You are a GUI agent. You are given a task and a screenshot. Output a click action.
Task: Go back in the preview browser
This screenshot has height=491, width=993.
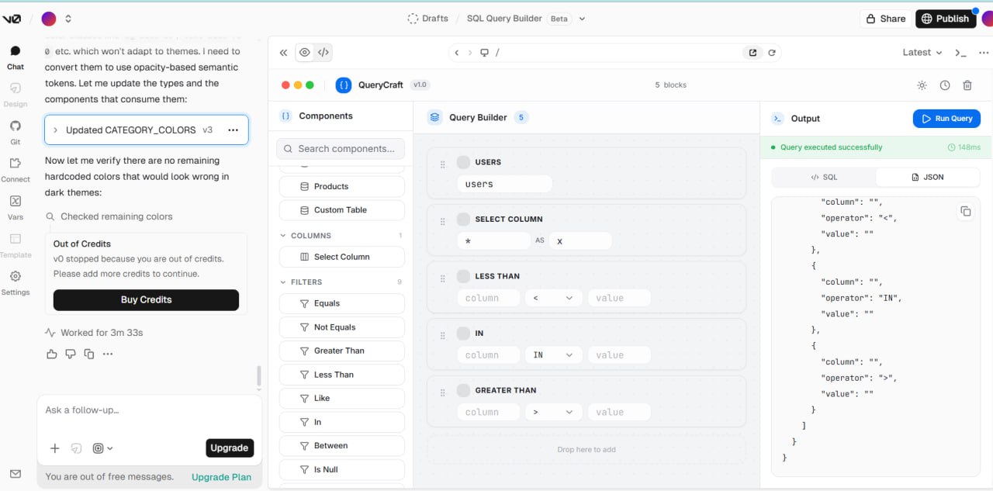click(457, 53)
